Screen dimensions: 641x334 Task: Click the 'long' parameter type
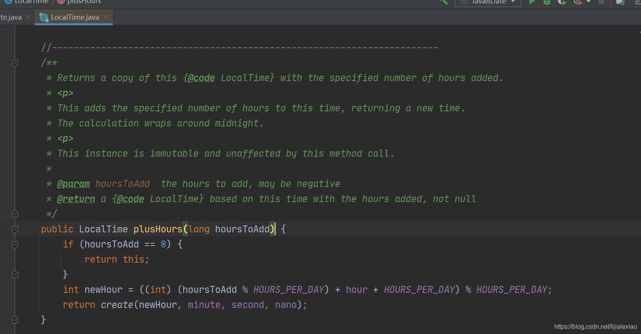[x=199, y=229]
